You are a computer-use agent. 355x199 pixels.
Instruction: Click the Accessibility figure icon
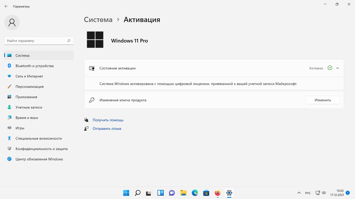pyautogui.click(x=9, y=138)
